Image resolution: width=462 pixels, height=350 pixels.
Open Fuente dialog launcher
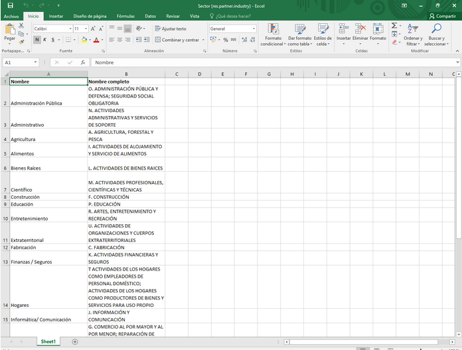tap(103, 51)
